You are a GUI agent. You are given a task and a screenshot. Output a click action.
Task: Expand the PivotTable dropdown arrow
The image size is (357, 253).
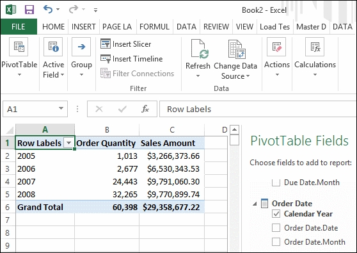[x=19, y=75]
